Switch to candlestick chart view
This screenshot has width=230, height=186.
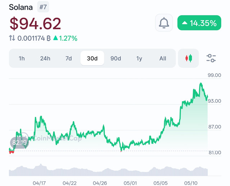point(188,58)
